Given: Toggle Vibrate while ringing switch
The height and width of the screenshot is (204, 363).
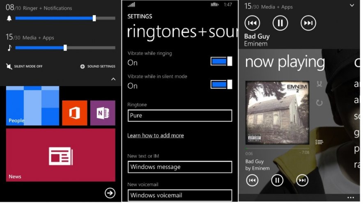Looking at the screenshot, I should [221, 61].
